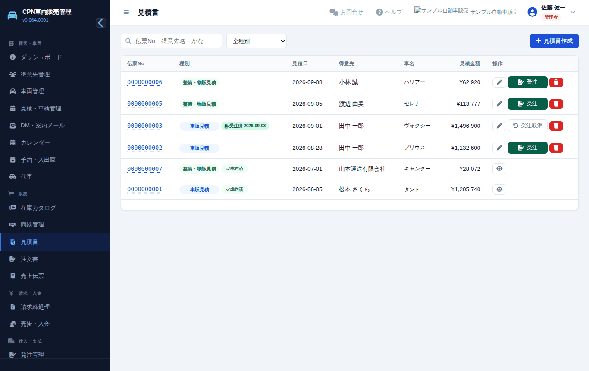Open estimate link 0000000007
589x371 pixels.
click(x=144, y=169)
